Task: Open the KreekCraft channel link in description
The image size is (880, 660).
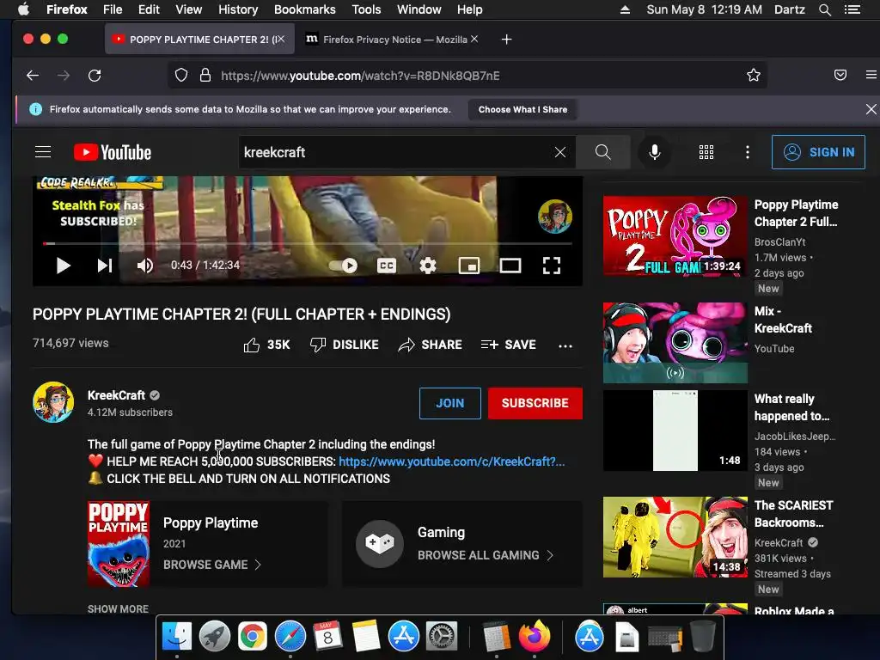Action: pos(451,461)
